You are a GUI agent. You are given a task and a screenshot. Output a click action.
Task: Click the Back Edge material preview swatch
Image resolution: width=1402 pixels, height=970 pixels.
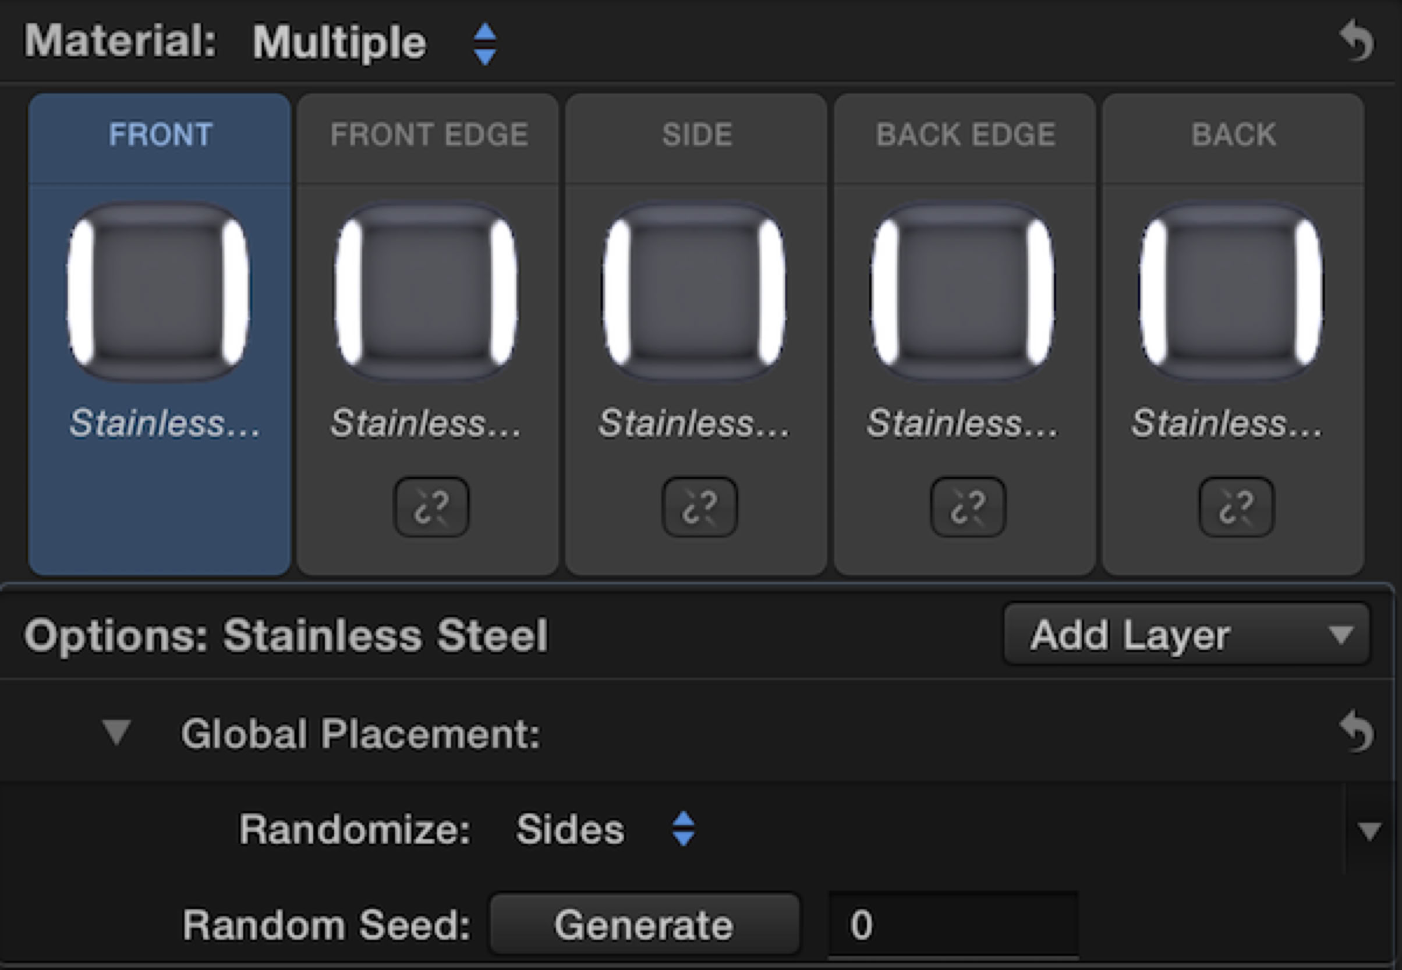coord(963,292)
